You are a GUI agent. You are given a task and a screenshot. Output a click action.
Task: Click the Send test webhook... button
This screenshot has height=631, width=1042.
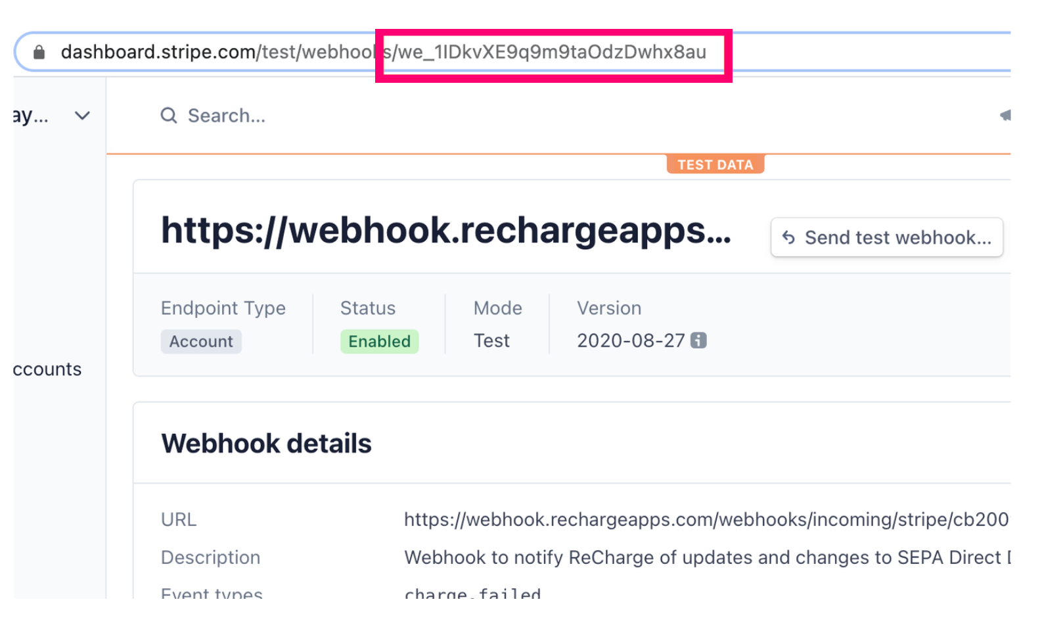[x=886, y=237]
